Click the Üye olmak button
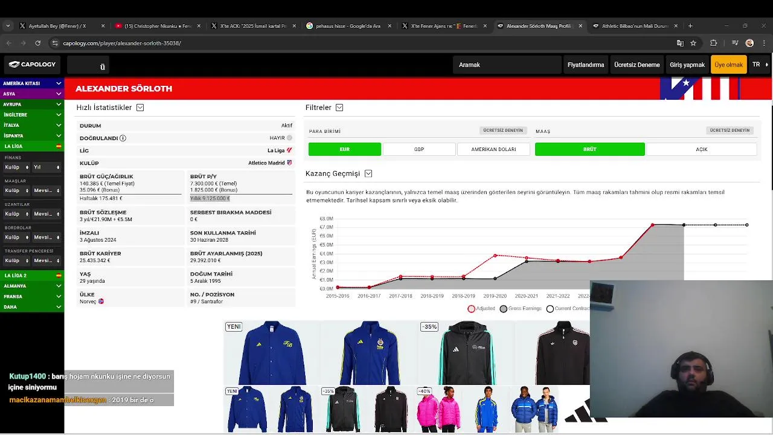This screenshot has width=773, height=435. 728,65
